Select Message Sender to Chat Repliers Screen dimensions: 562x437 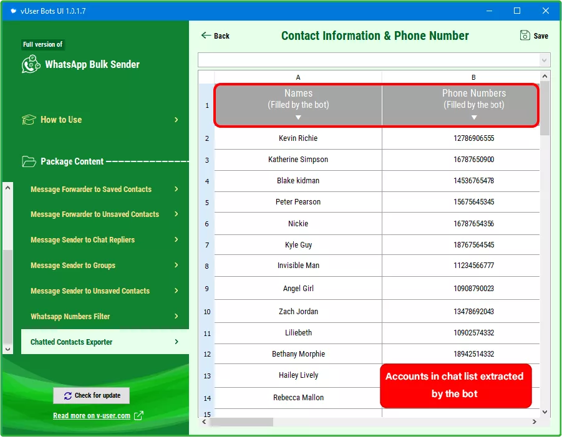pos(82,239)
